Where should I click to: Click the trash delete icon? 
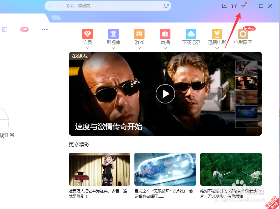coord(4,29)
